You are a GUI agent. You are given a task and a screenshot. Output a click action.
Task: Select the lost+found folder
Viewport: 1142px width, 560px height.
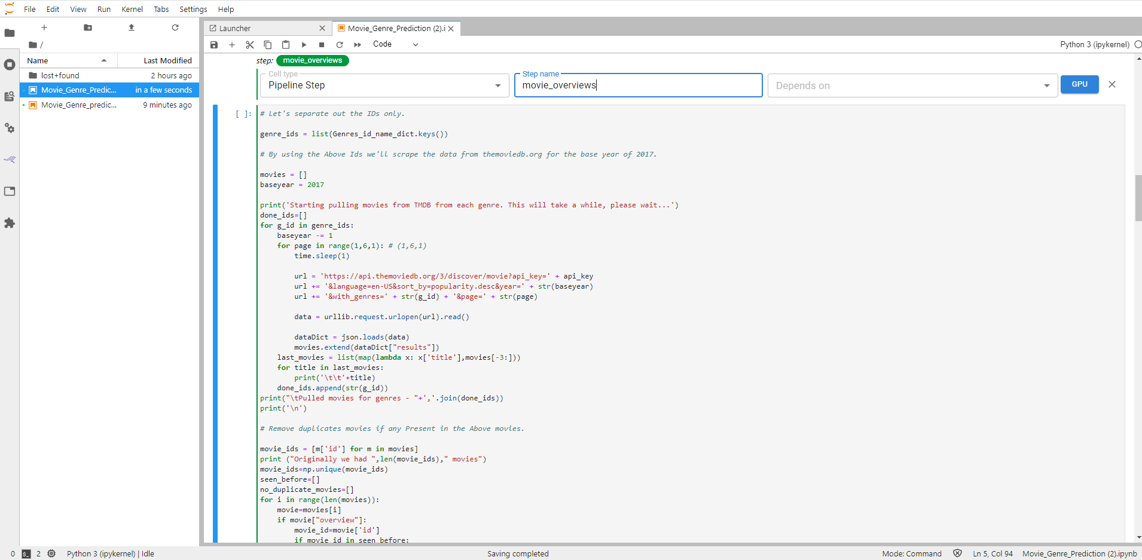[110, 75]
